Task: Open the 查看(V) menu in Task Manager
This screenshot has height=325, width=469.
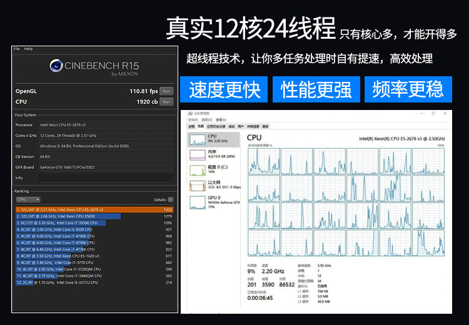Action: tap(221, 120)
